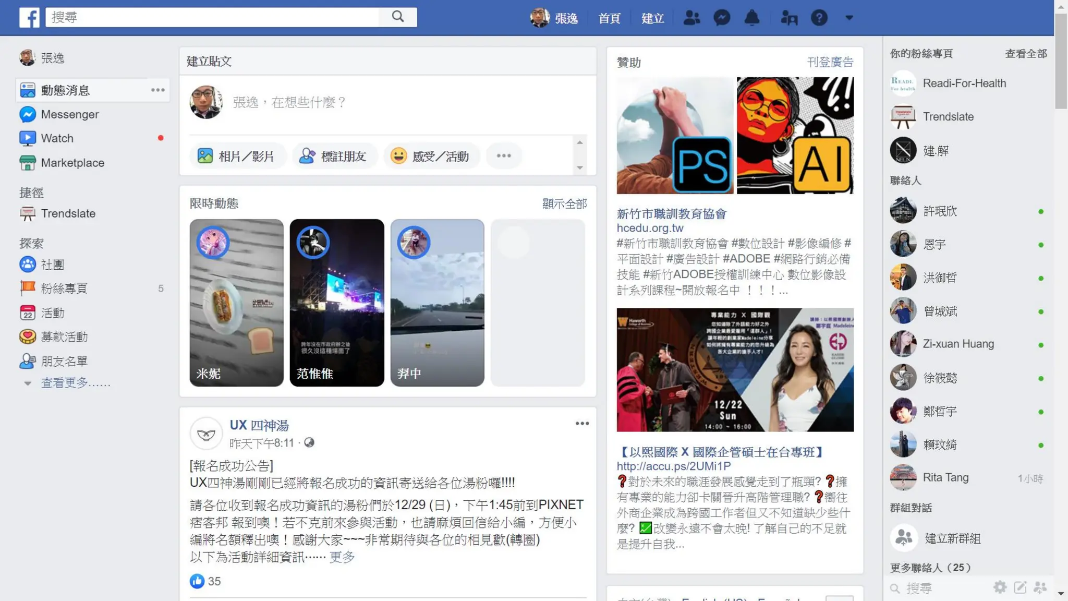1068x601 pixels.
Task: Open the notifications bell
Action: tap(751, 18)
